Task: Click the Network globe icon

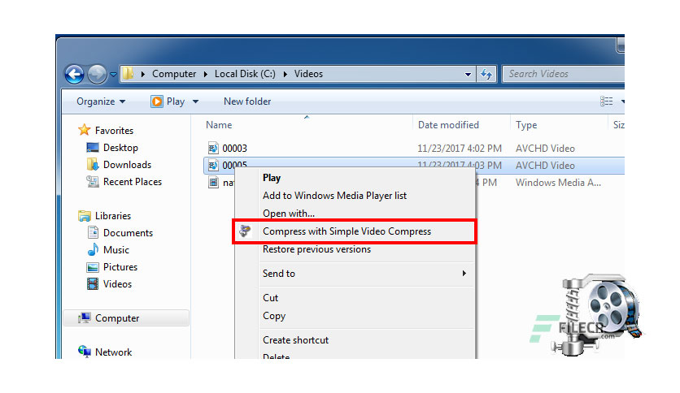Action: coord(84,351)
